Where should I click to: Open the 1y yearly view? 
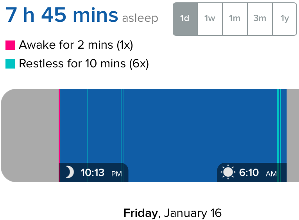[x=285, y=19]
